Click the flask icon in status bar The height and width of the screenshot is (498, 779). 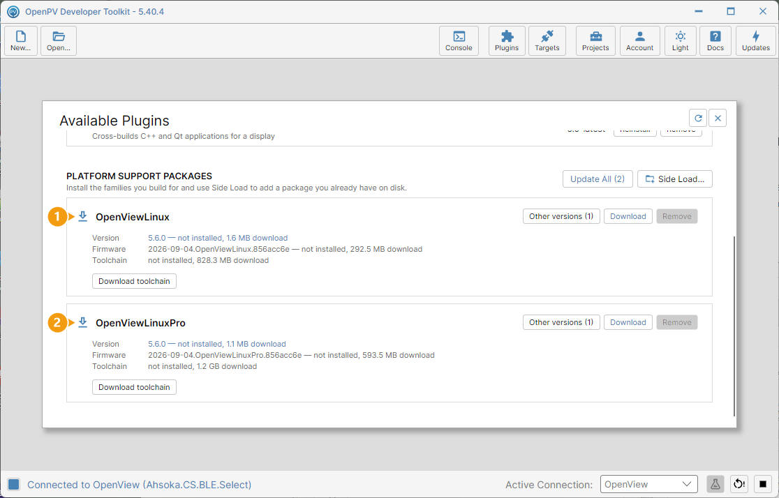coord(715,484)
